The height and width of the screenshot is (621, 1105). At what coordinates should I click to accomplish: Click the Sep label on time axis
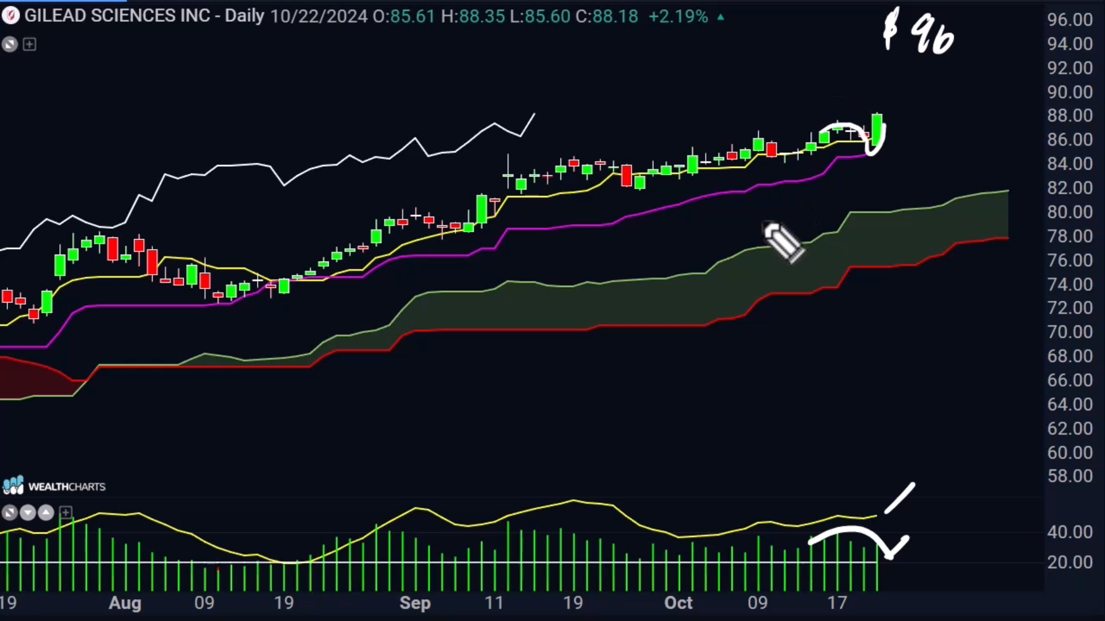tap(415, 603)
